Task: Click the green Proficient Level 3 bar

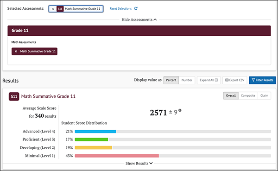Action: pos(91,139)
